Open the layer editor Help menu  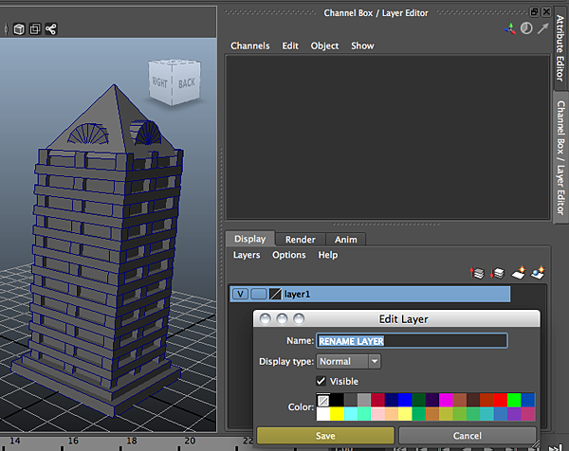(x=328, y=255)
